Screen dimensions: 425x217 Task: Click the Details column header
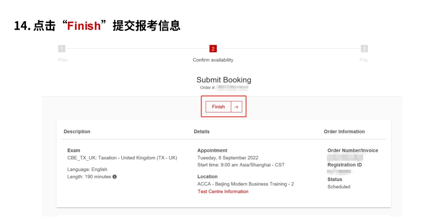[x=202, y=131]
